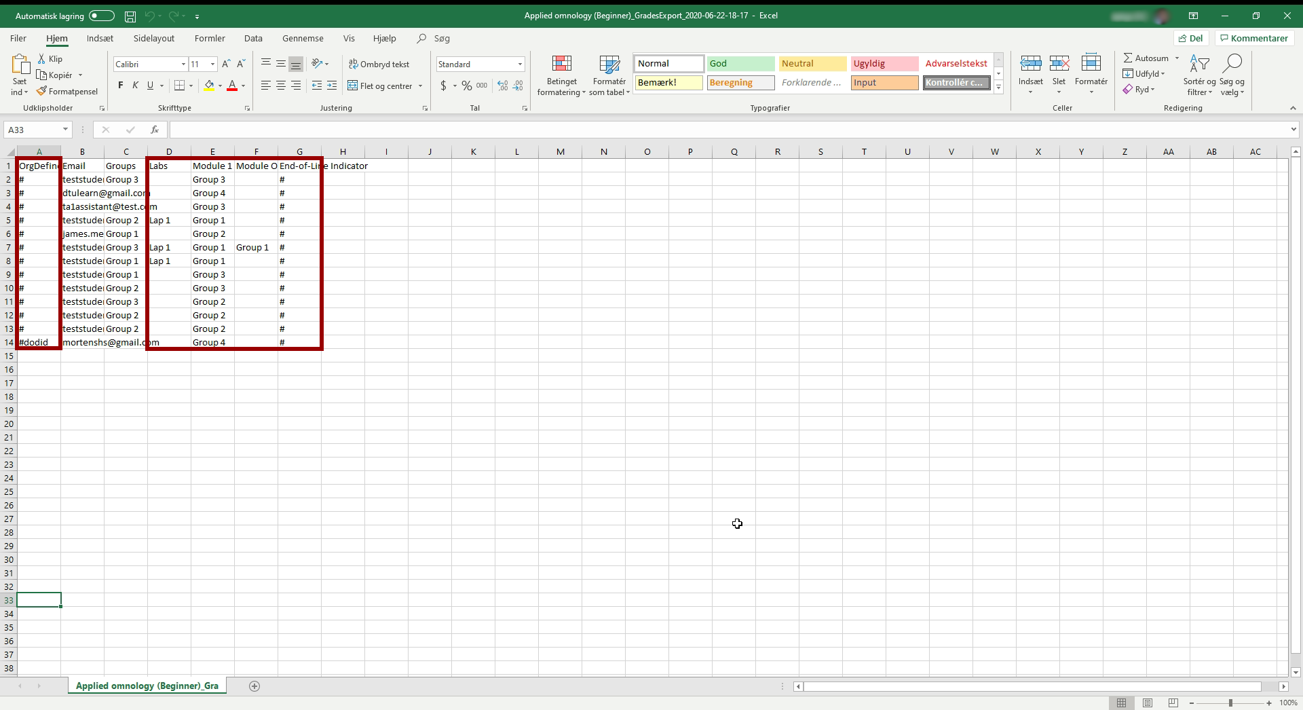Click the Format as Table (Formatér som tabel) icon
This screenshot has height=710, width=1303.
pyautogui.click(x=609, y=64)
